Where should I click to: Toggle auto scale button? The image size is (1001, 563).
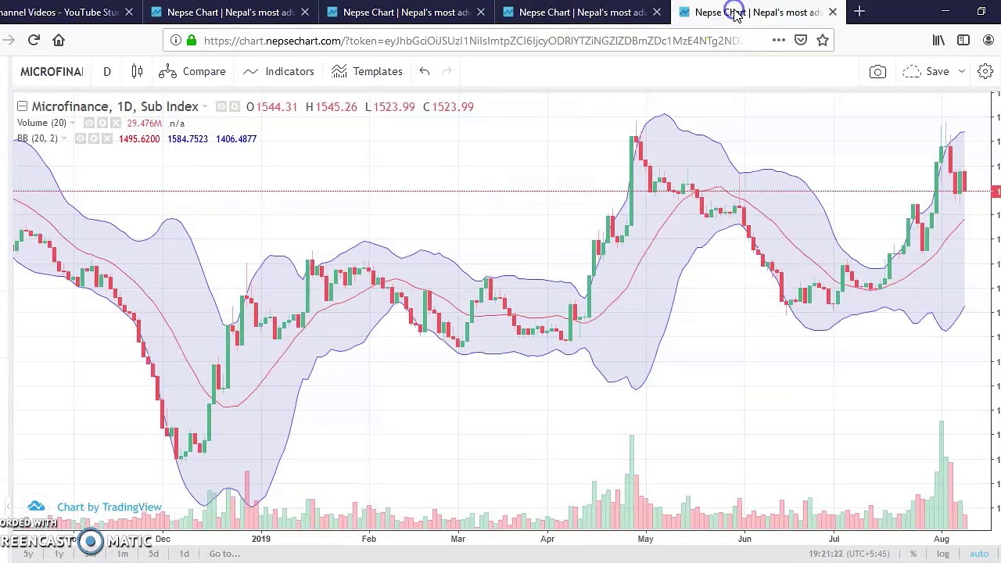[x=979, y=554]
